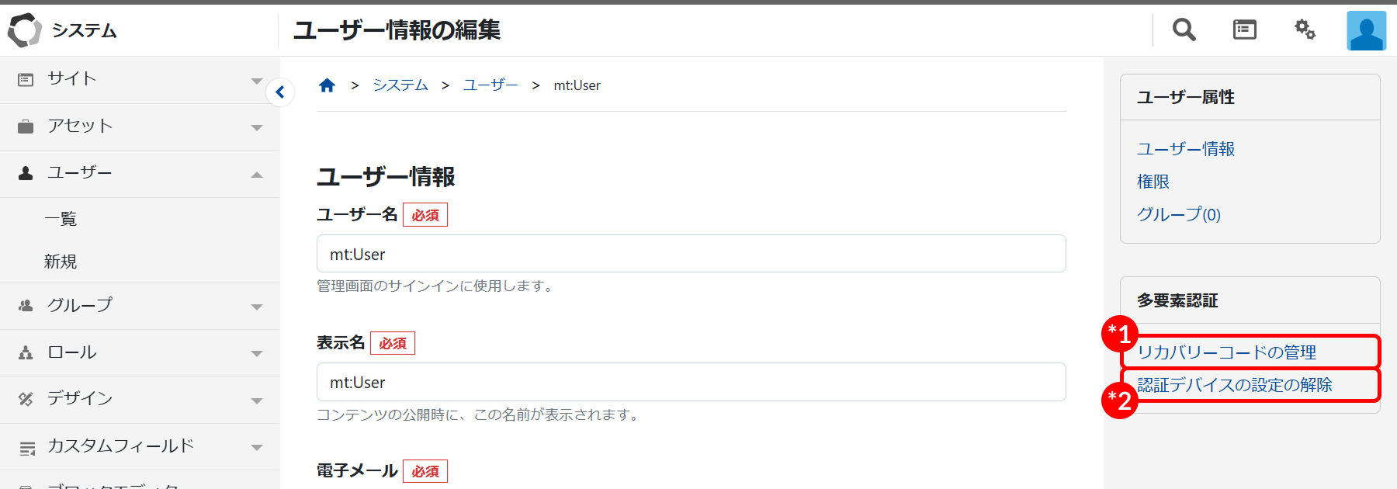Click the Movable Type logo
The image size is (1397, 489).
25,30
